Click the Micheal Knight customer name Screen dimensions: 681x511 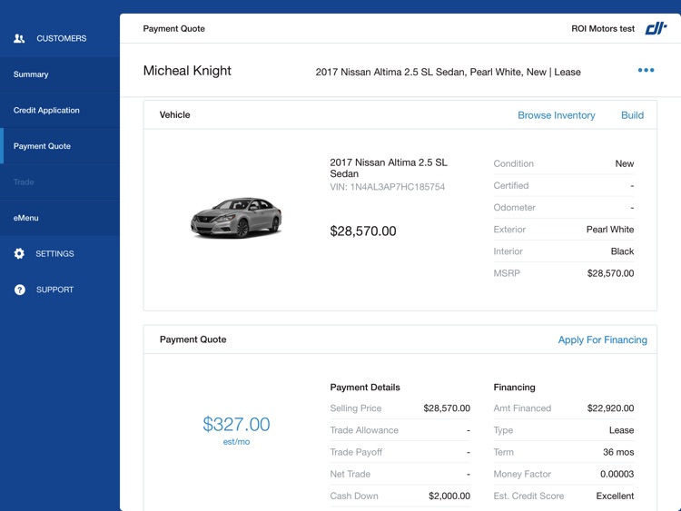click(187, 71)
